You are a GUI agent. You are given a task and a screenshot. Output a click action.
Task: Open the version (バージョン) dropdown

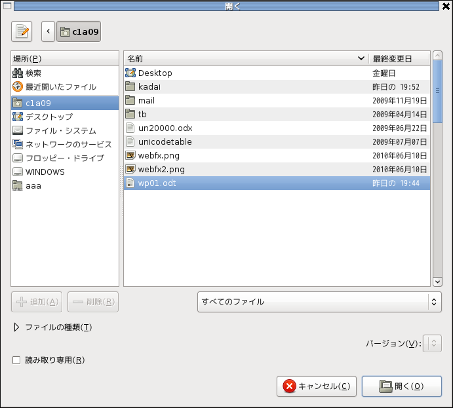(x=432, y=344)
